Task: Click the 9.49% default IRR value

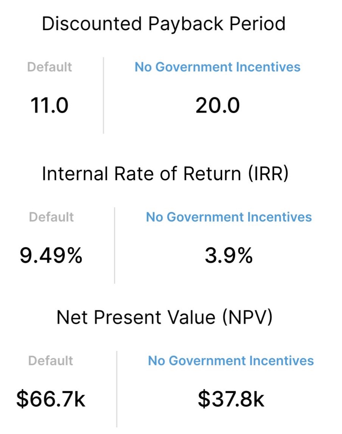Action: (51, 255)
